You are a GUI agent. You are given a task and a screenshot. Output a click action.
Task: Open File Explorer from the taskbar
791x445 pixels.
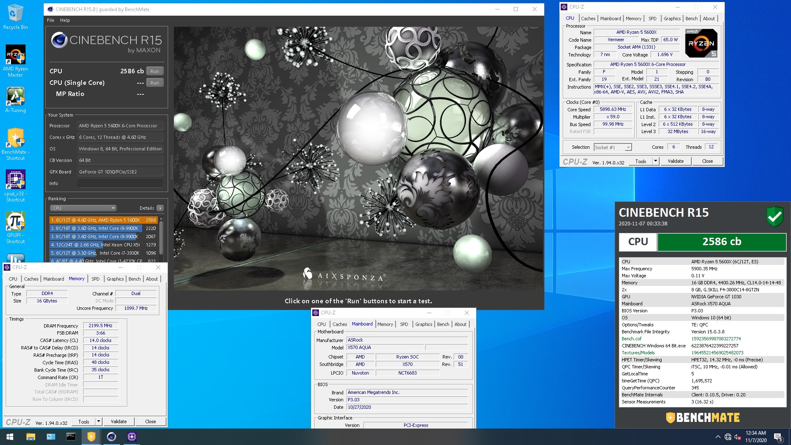(30, 437)
